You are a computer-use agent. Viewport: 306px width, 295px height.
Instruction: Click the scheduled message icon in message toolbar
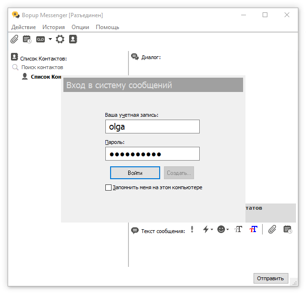click(288, 229)
